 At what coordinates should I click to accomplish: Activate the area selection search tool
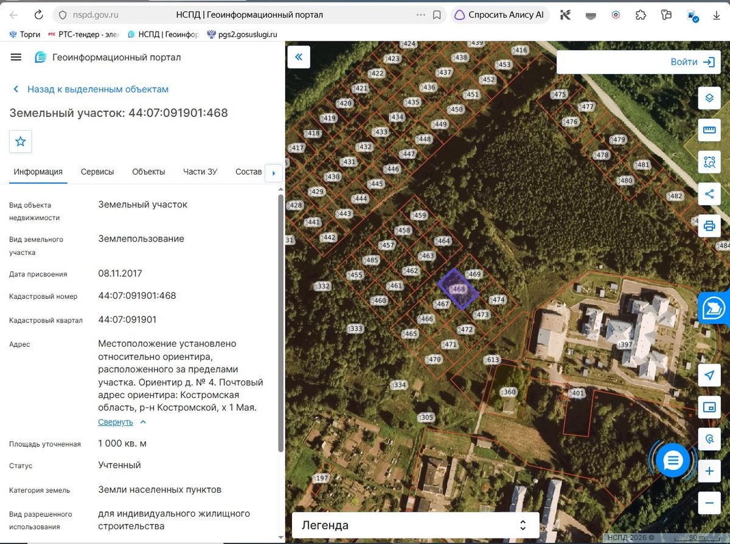[x=709, y=162]
